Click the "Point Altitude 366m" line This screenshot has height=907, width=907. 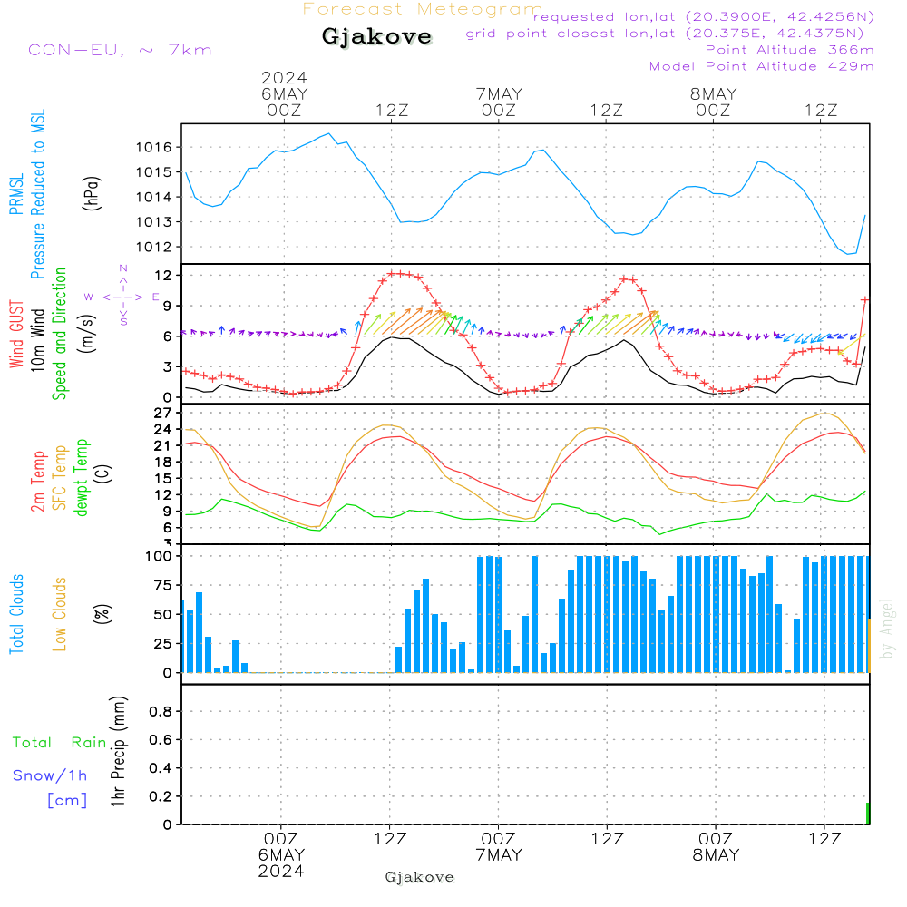click(789, 50)
